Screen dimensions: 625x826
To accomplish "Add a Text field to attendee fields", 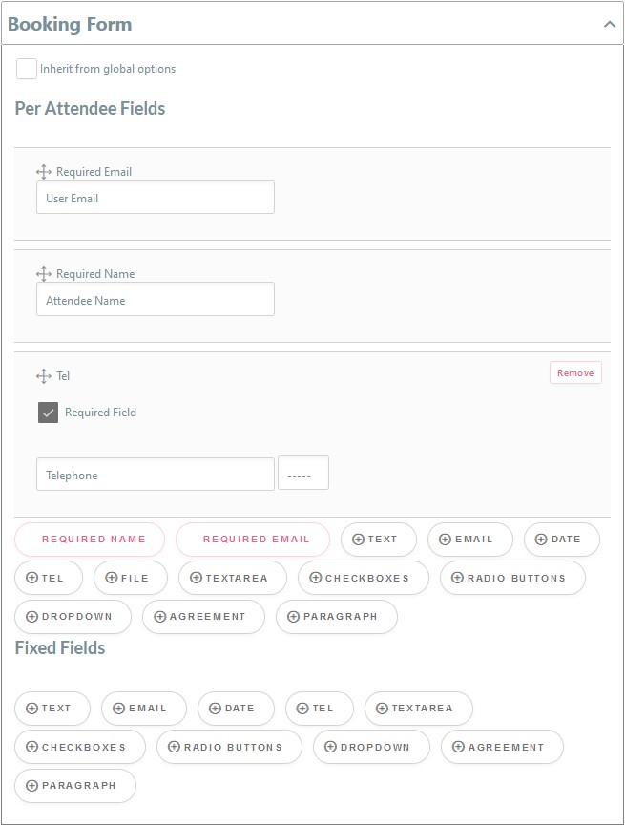I will tap(378, 540).
